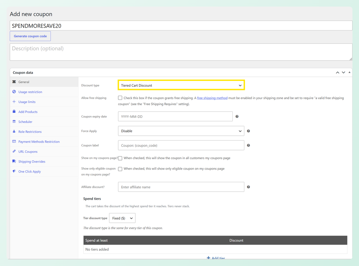Focus the coupon code SPENDMORESAVE20 field
Screen dimensions: 359x266
pyautogui.click(x=181, y=26)
